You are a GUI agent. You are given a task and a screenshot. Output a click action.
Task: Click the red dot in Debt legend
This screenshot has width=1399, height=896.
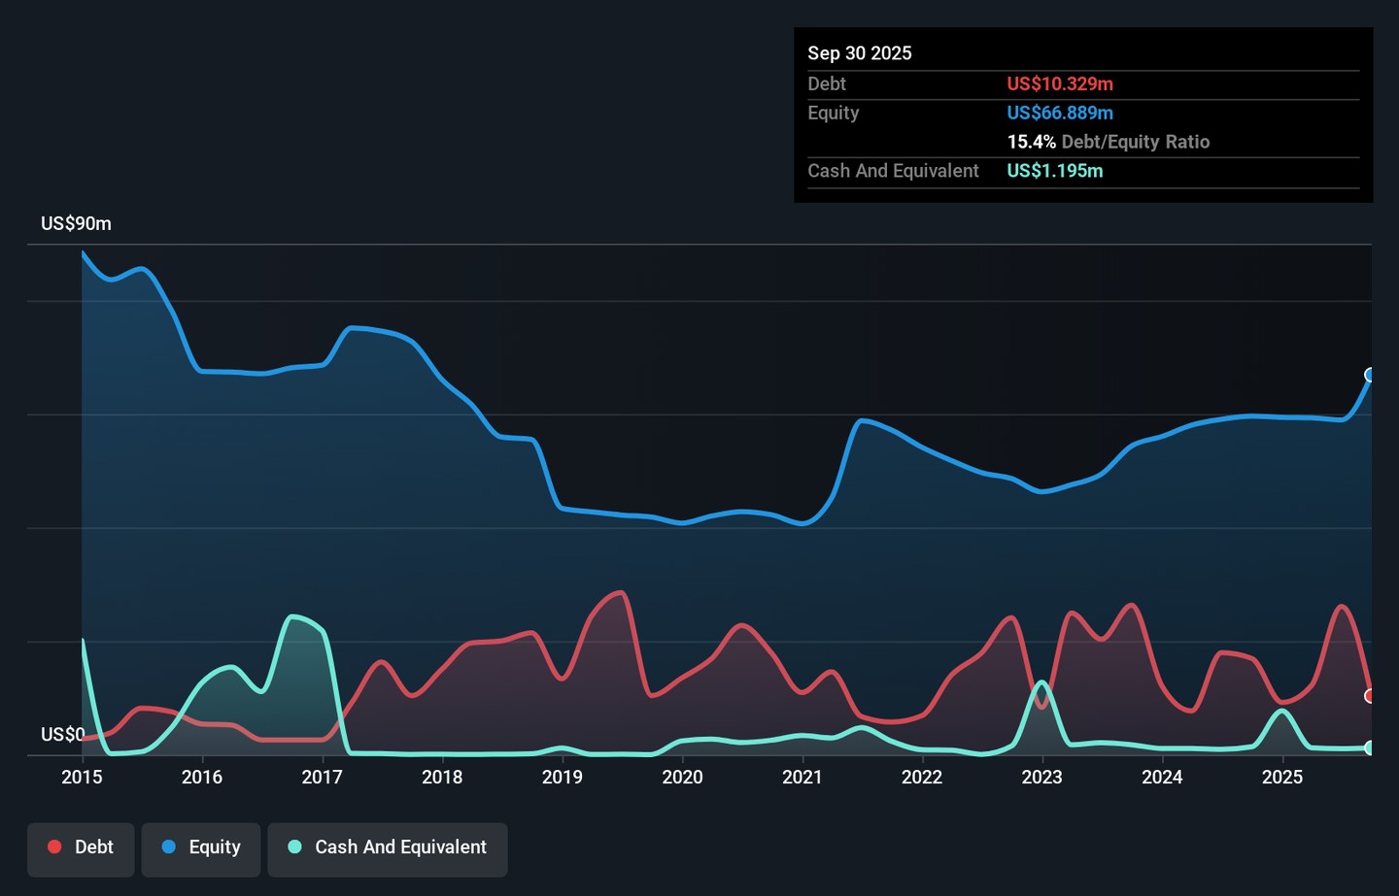pyautogui.click(x=55, y=847)
